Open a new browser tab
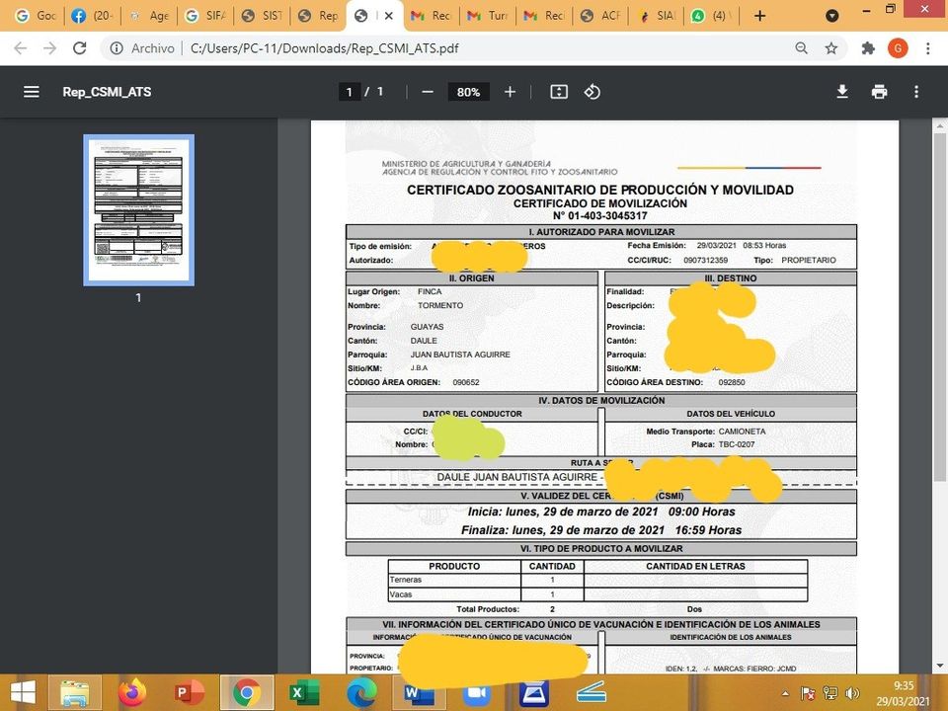 (x=759, y=16)
